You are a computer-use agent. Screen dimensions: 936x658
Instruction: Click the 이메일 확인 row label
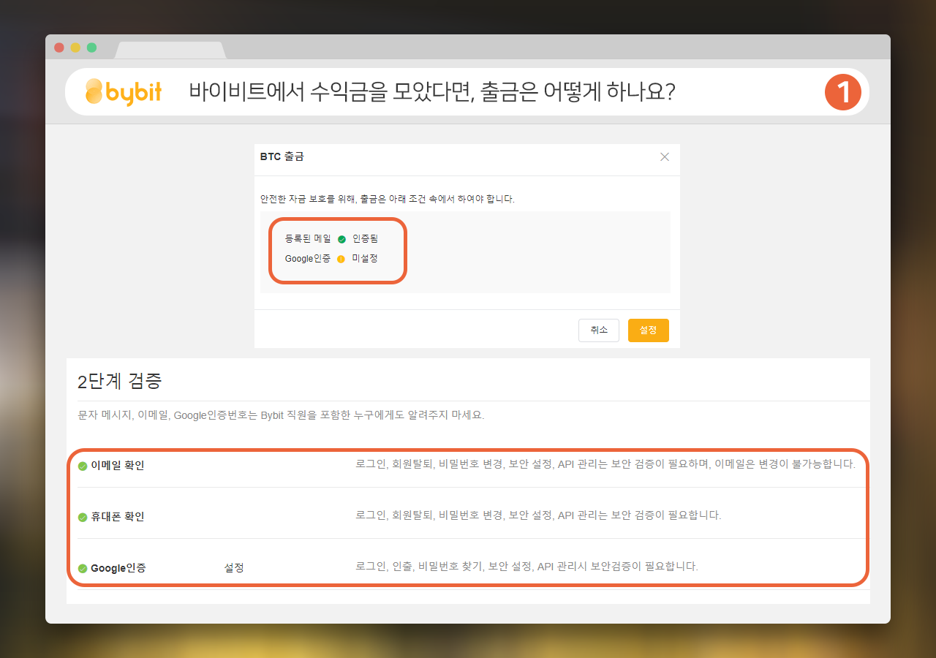[118, 465]
